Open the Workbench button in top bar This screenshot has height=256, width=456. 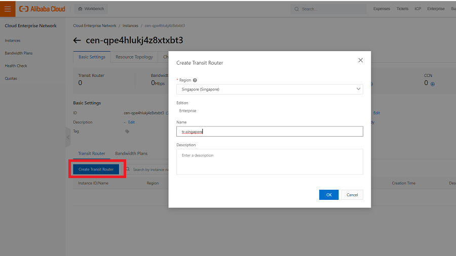click(x=91, y=9)
